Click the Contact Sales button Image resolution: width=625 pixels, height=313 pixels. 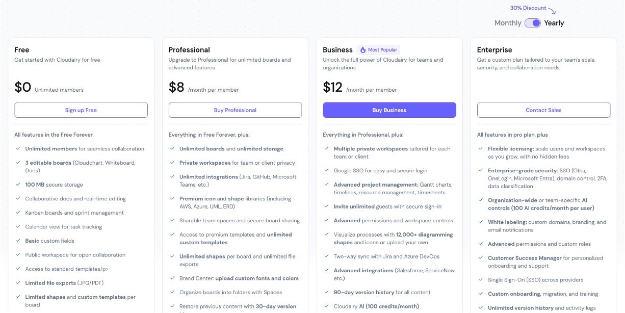[543, 110]
